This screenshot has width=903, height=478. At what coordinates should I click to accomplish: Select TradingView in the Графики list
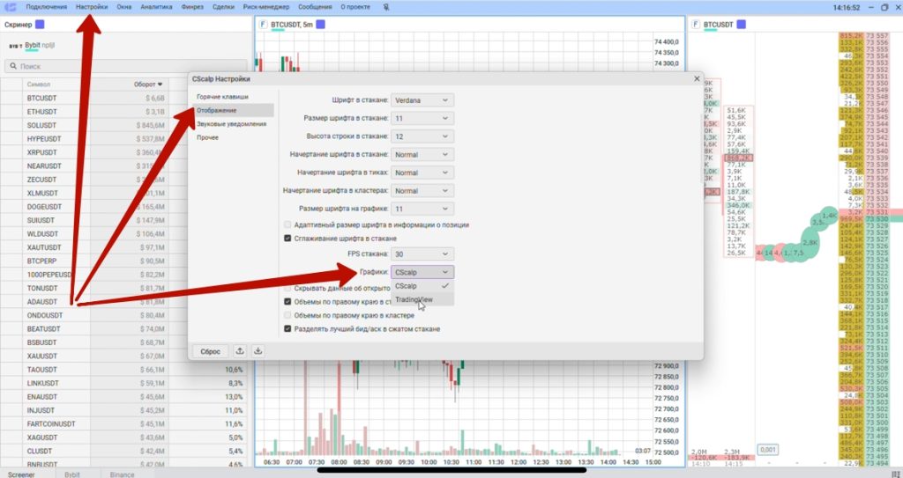[x=422, y=299]
